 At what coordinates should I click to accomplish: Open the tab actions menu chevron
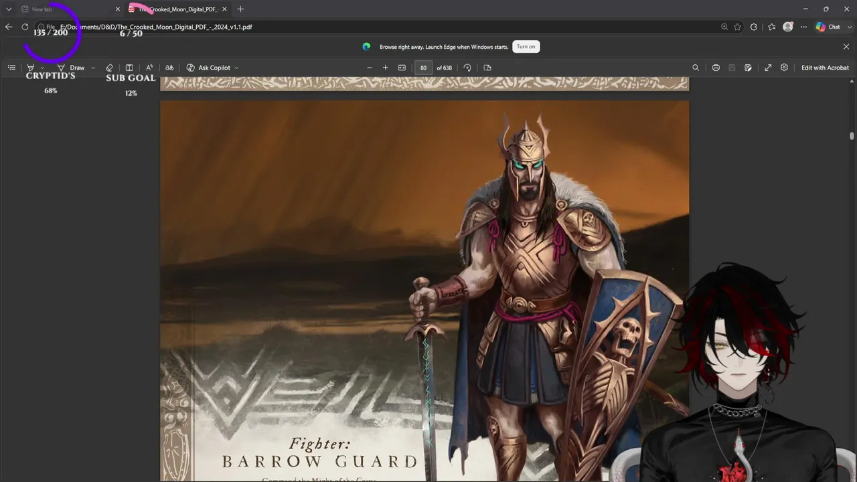coord(9,9)
